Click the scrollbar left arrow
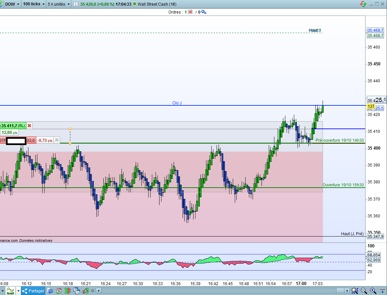Image resolution: width=387 pixels, height=295 pixels. pyautogui.click(x=98, y=291)
